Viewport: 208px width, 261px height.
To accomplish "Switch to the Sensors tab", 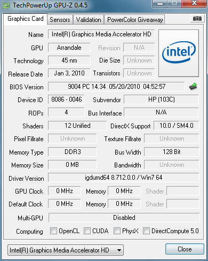I will (60, 20).
